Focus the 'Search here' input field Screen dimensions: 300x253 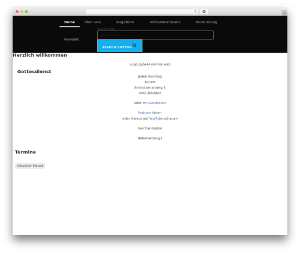(155, 35)
